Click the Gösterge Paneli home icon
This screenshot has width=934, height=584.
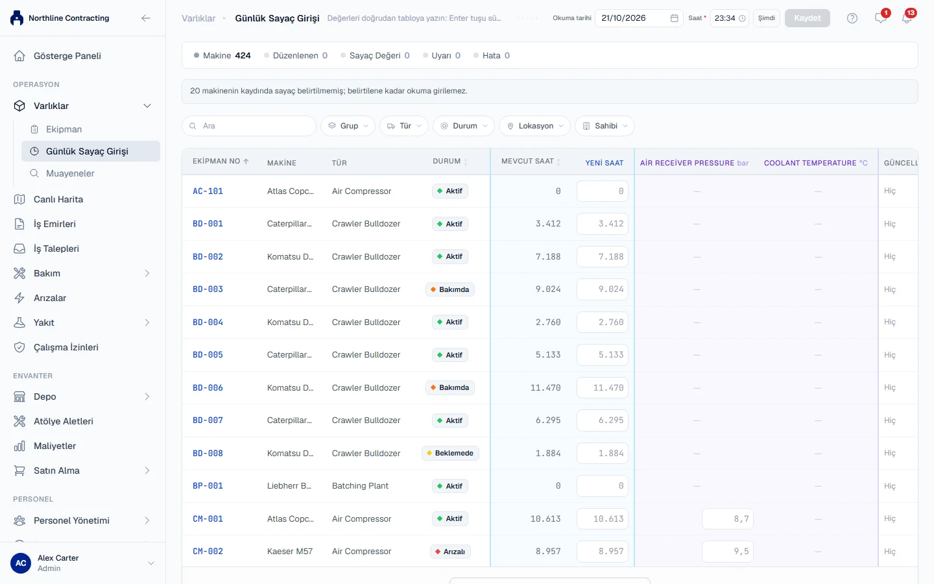pyautogui.click(x=19, y=56)
